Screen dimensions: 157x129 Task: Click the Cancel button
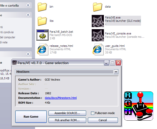coord(103,120)
